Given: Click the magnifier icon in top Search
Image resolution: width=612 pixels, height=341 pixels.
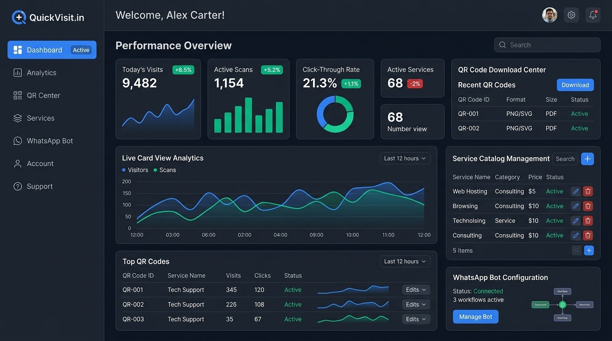Looking at the screenshot, I should [503, 45].
